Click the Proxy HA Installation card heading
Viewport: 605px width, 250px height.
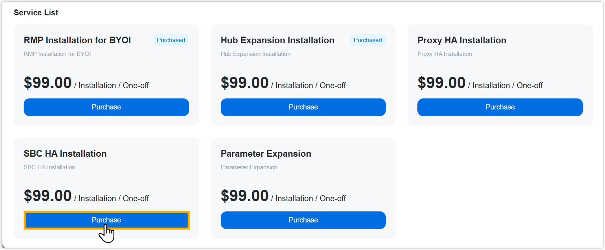click(462, 40)
